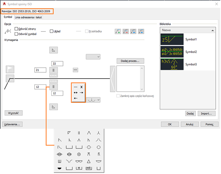Toggle the weld all-around circle button

10,78
